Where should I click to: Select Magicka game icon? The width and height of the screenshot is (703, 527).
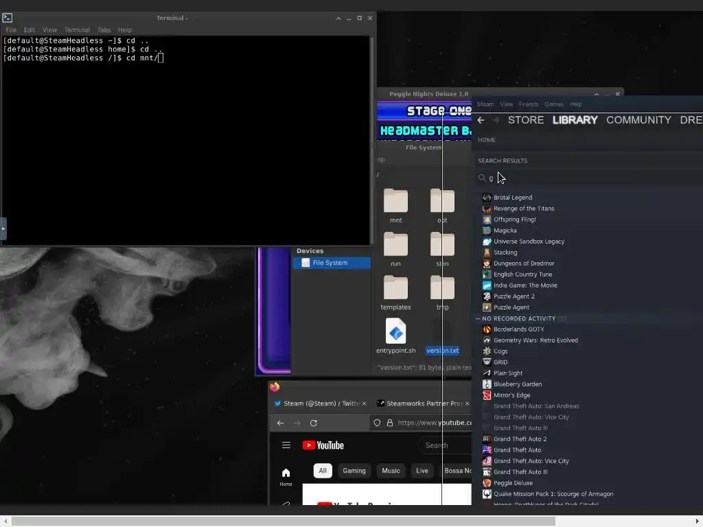point(487,231)
